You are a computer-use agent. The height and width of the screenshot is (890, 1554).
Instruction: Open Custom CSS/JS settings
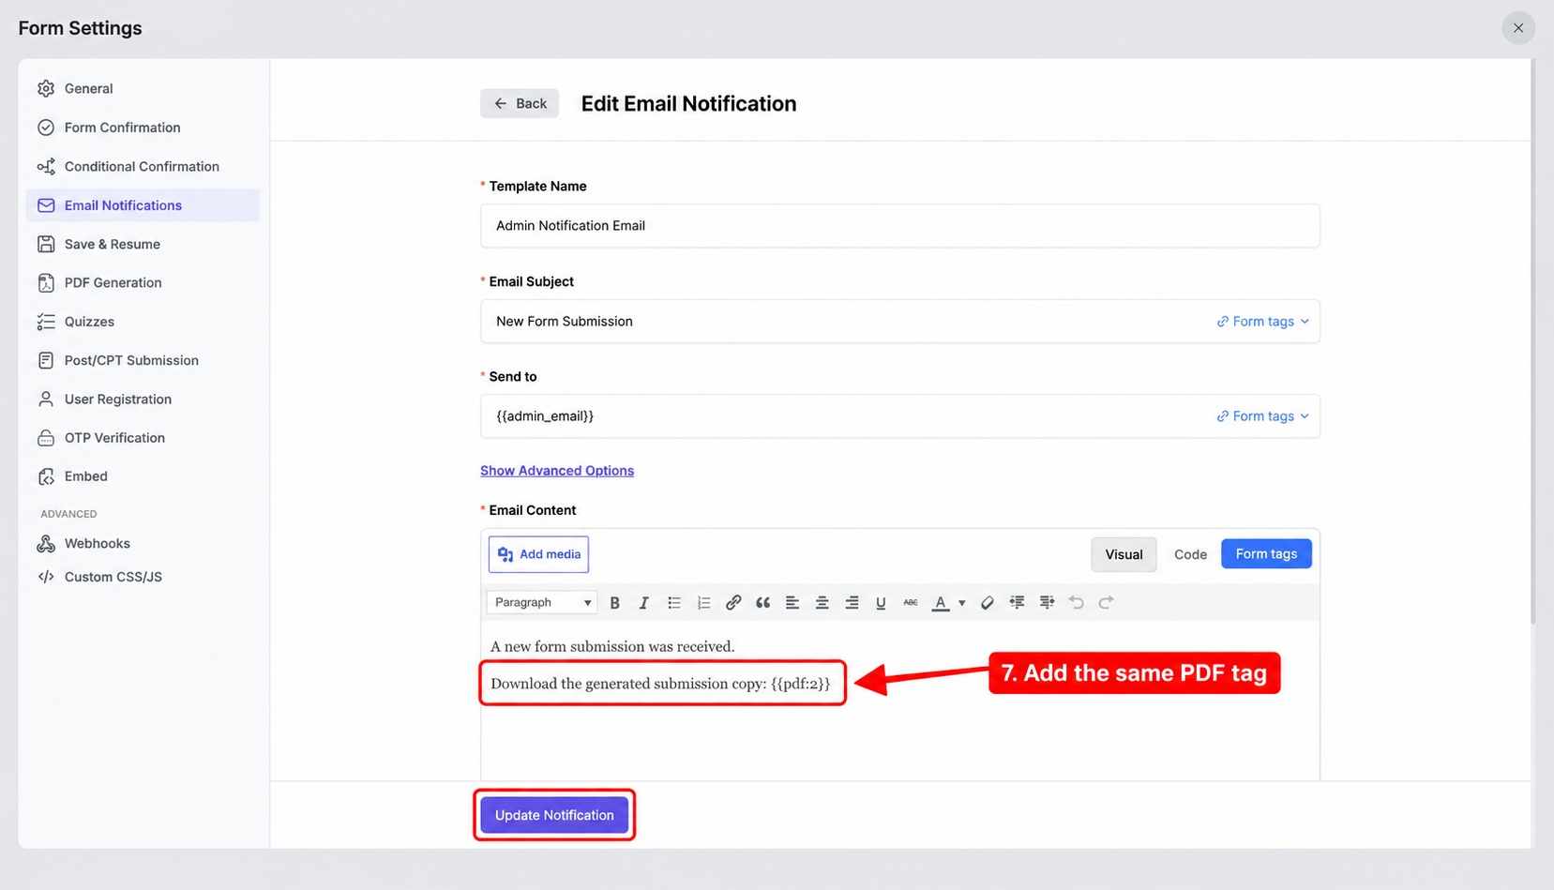tap(143, 577)
